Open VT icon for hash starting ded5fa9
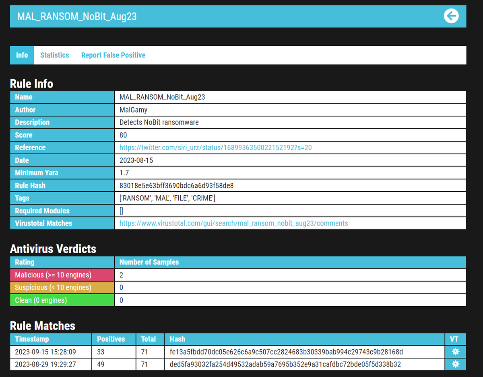Image resolution: width=483 pixels, height=377 pixels. tap(455, 364)
